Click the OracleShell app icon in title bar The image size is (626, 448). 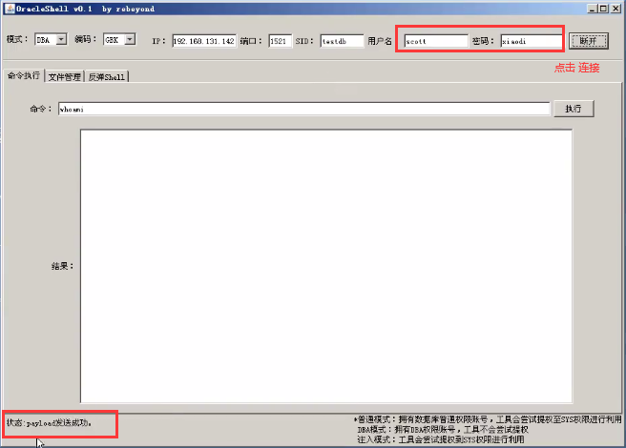[8, 8]
